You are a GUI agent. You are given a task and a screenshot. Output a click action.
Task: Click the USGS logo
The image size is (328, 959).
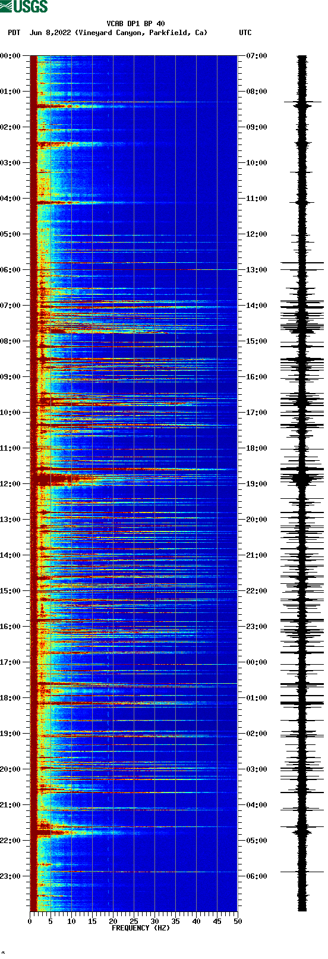pyautogui.click(x=24, y=7)
